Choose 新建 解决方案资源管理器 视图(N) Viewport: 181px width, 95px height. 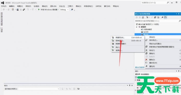163,47
